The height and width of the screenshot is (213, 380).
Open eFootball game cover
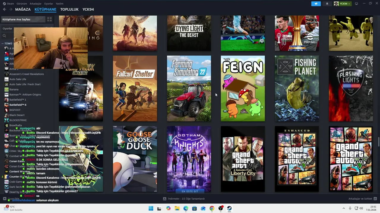point(297,33)
